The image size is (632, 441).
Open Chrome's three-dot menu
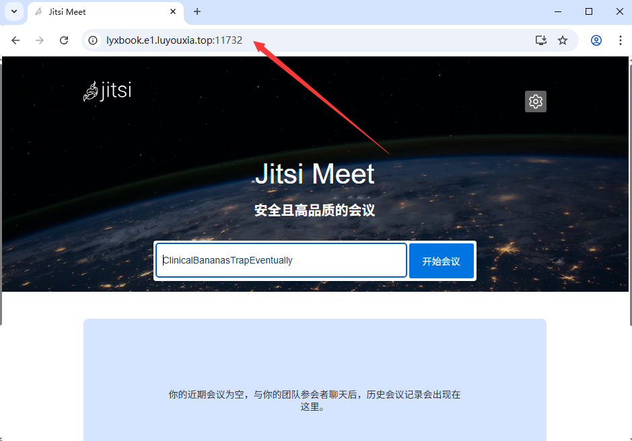620,40
